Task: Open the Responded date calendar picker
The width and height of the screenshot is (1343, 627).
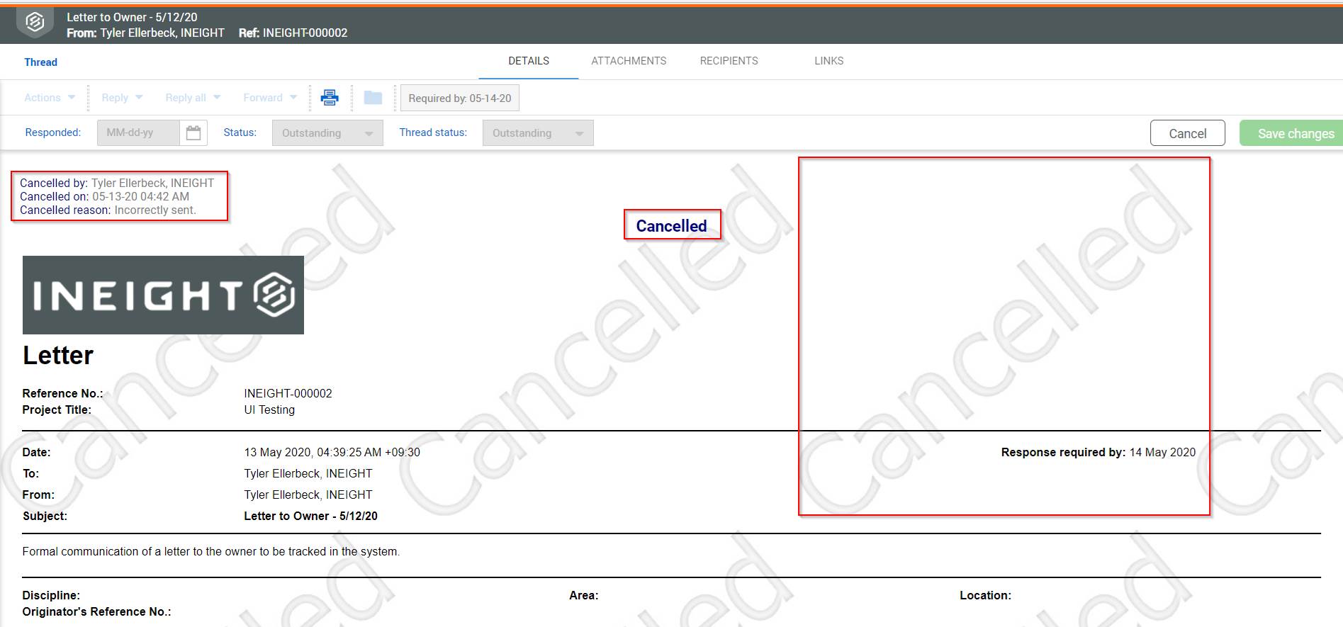Action: click(193, 132)
